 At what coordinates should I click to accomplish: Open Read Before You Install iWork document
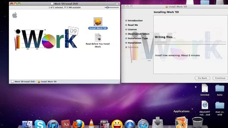98,37
